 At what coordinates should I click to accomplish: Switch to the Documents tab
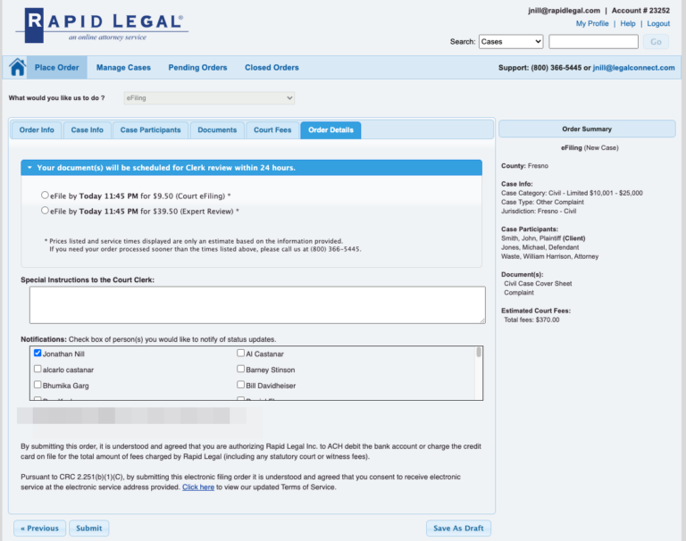click(x=217, y=129)
